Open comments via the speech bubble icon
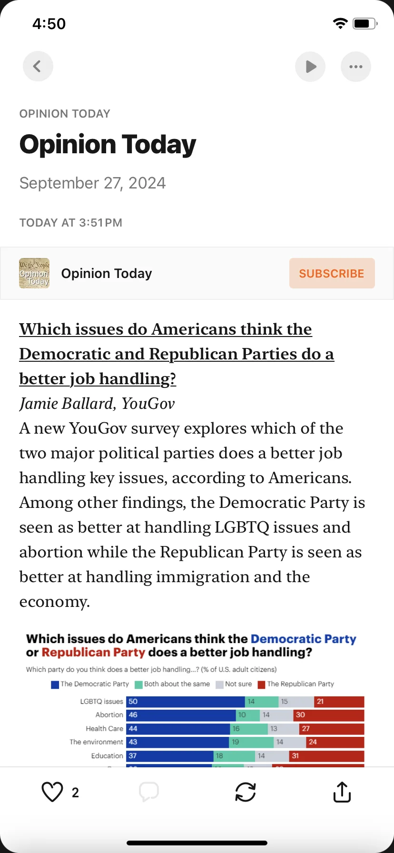Screen dimensions: 394x853 149,792
